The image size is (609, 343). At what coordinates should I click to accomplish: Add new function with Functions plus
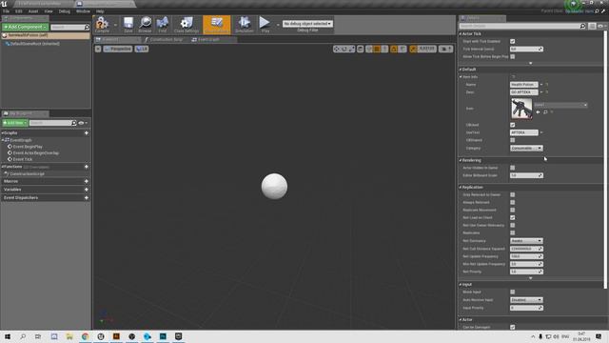[x=87, y=167]
